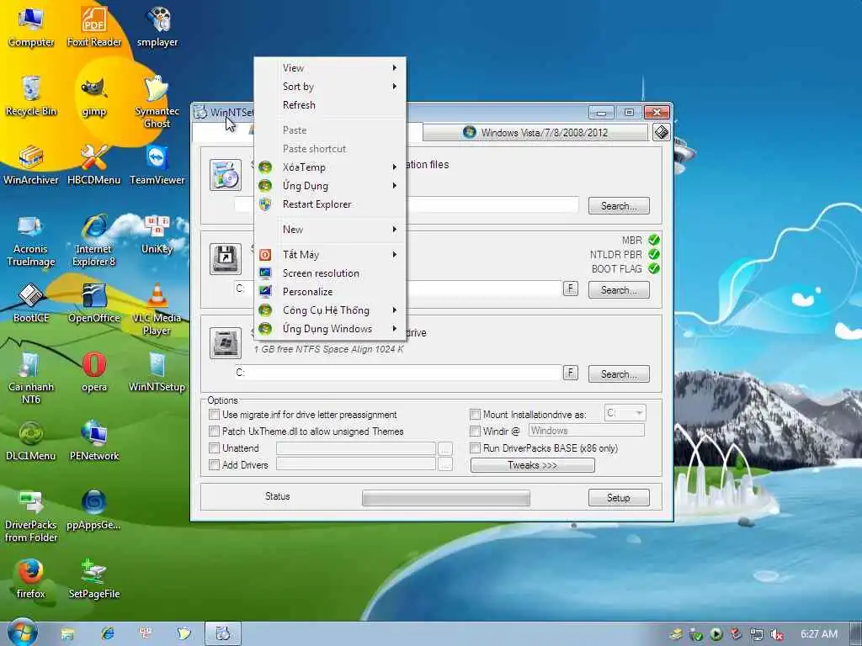Enable Run DriverPacks BASE (x86 only)
The width and height of the screenshot is (862, 646).
pos(476,448)
